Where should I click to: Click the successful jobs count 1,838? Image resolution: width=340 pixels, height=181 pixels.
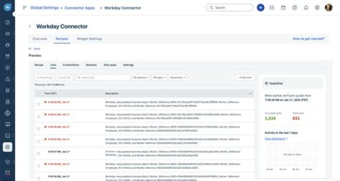(x=270, y=118)
